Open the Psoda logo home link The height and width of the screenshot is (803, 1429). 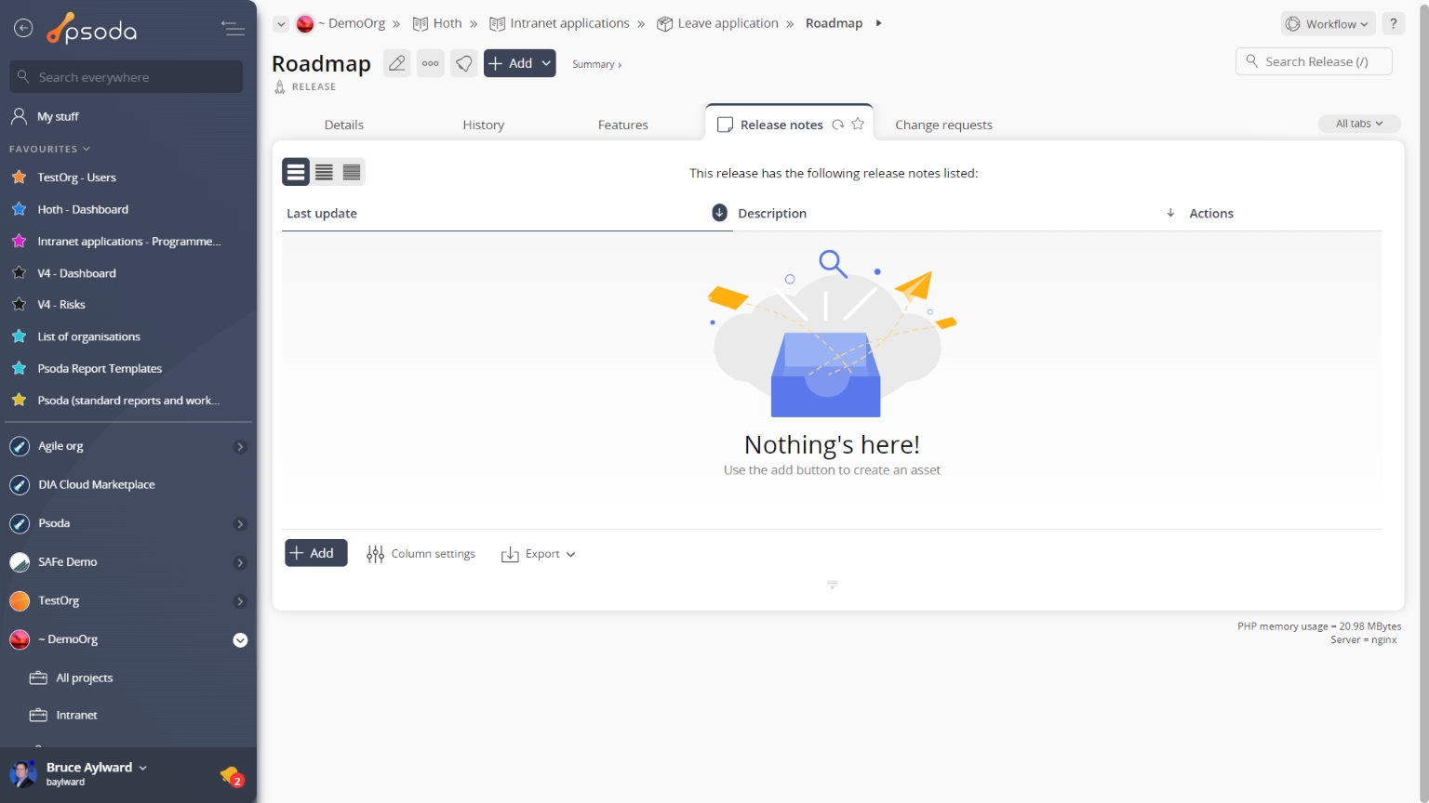coord(92,30)
